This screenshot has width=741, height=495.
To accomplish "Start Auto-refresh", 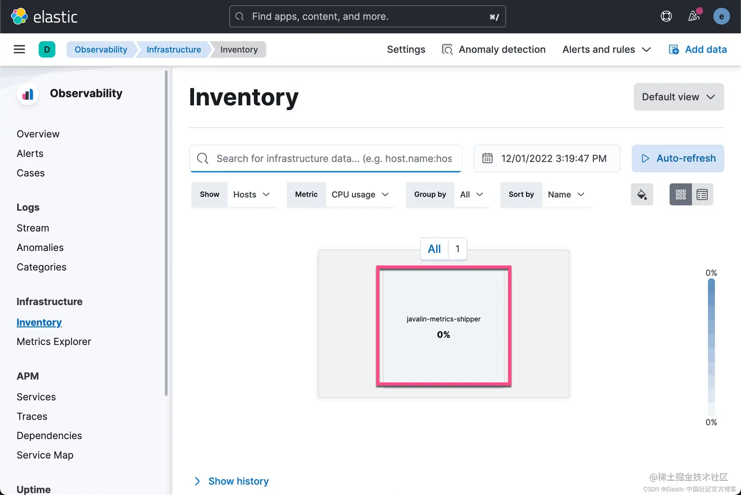I will (x=678, y=158).
